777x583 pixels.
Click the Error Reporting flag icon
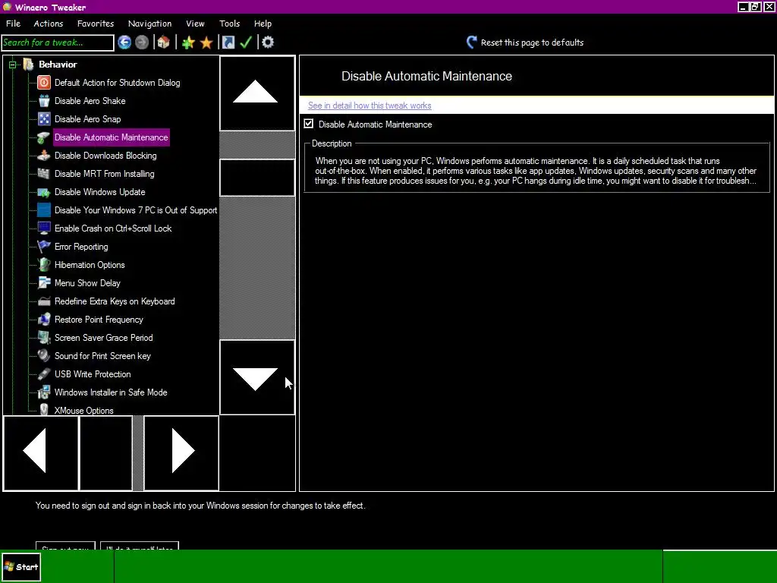[x=44, y=247]
